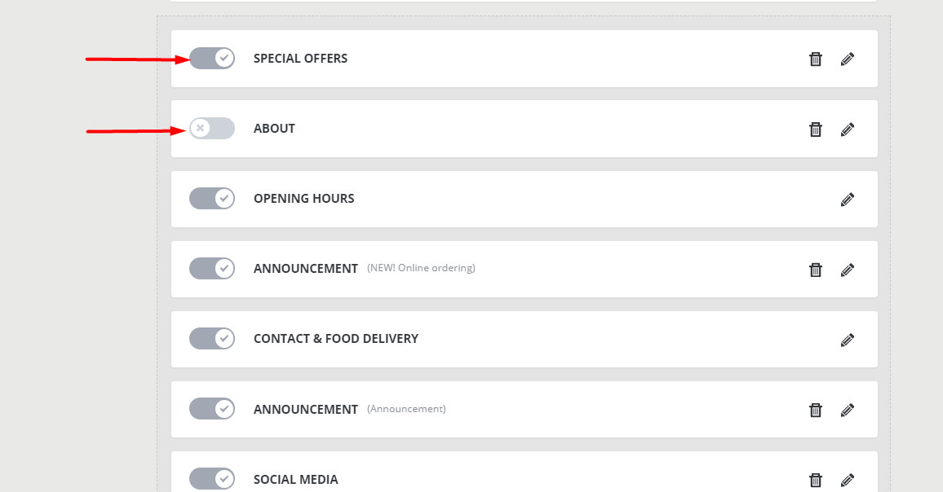
Task: Click the Opening Hours section title
Action: 303,199
